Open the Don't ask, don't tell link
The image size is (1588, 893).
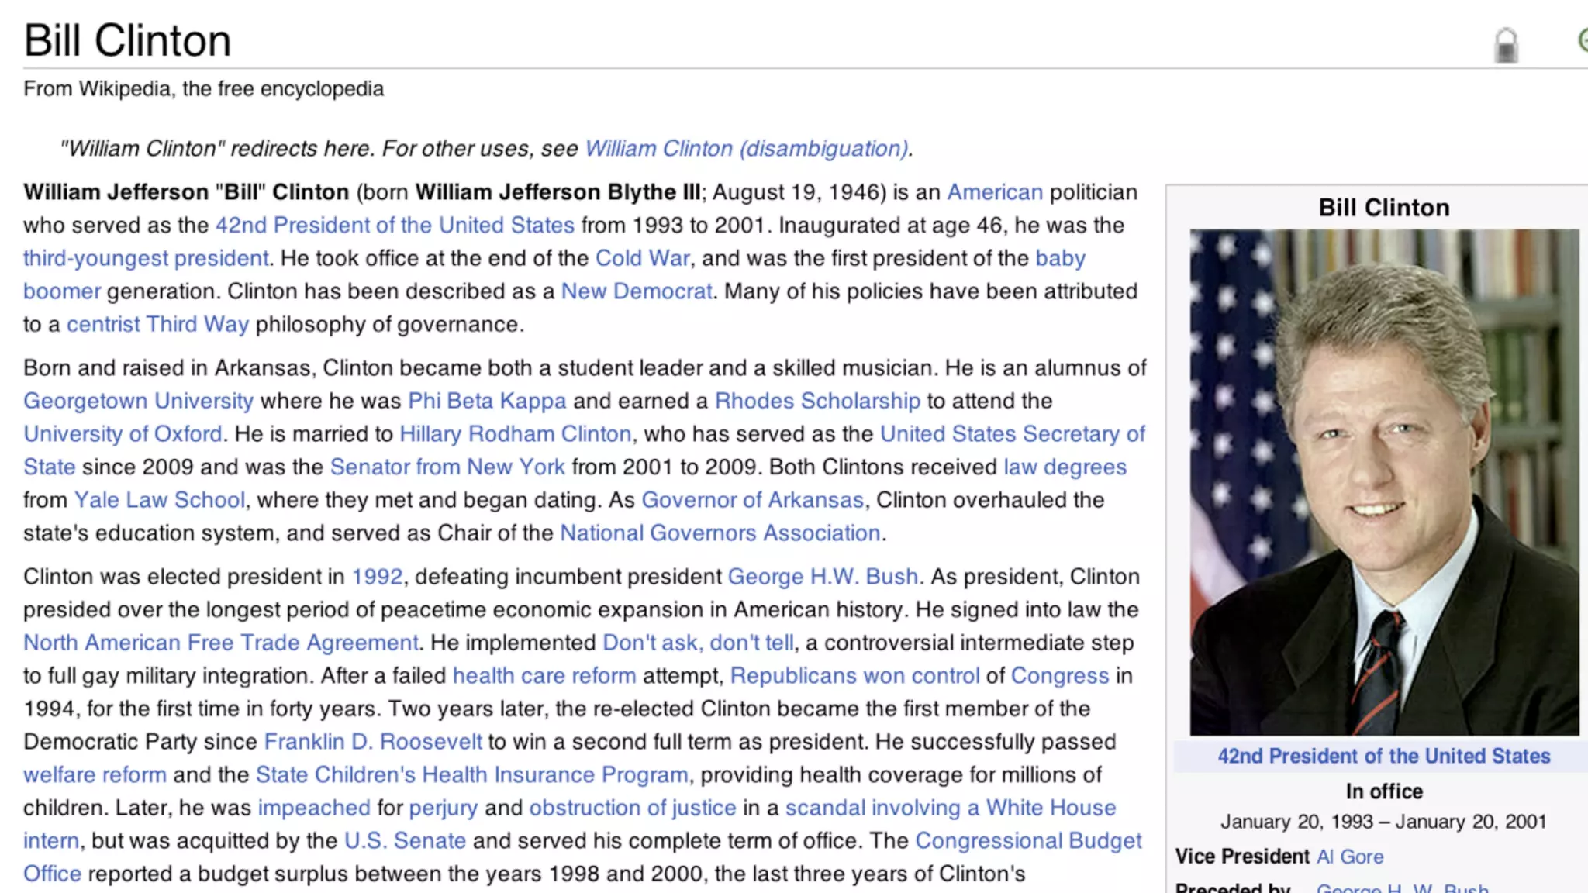tap(698, 643)
